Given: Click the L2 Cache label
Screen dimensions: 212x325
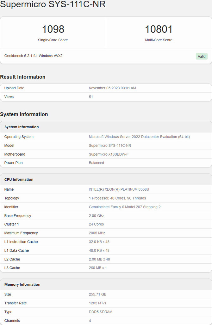Looking at the screenshot, I should click(x=12, y=259).
